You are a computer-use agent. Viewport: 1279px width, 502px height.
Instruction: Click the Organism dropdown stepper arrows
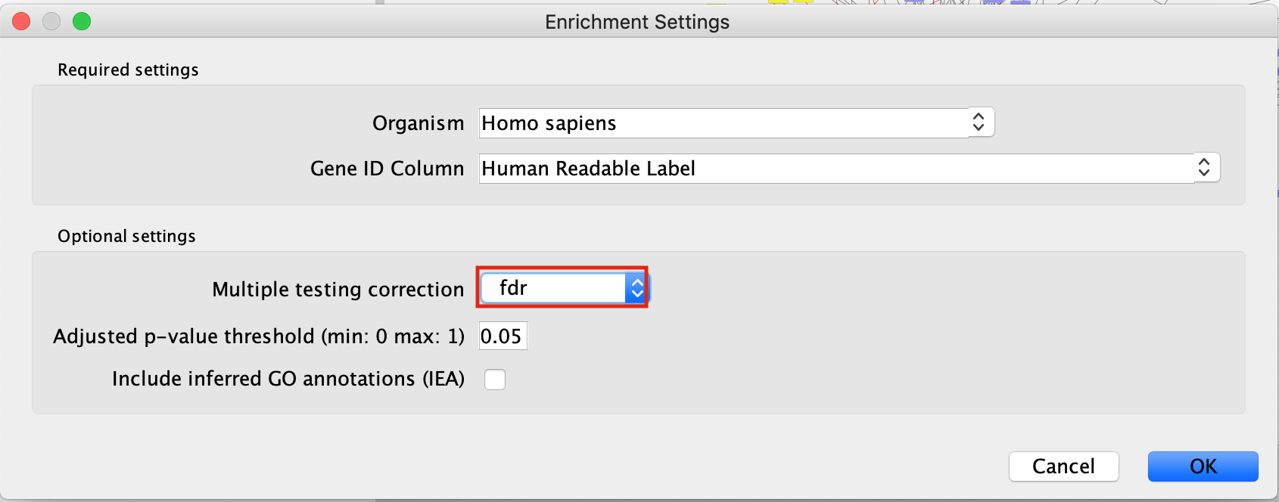[x=979, y=122]
